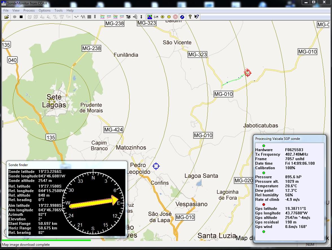The height and width of the screenshot is (250, 332).
Task: Open the fourth multicolour graph icon
Action: [122, 17]
